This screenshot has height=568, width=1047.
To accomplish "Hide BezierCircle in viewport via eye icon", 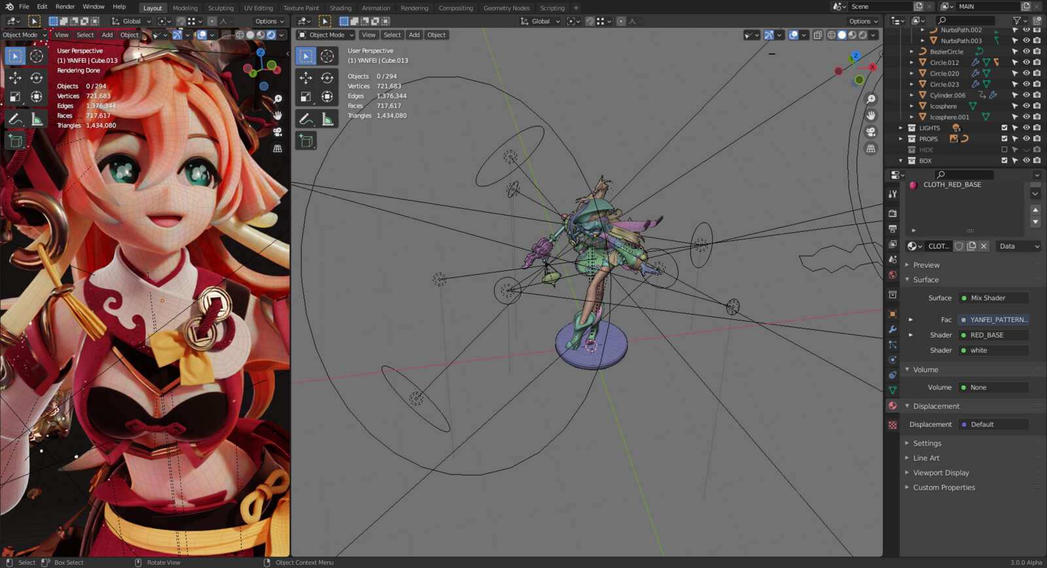I will tap(1026, 51).
